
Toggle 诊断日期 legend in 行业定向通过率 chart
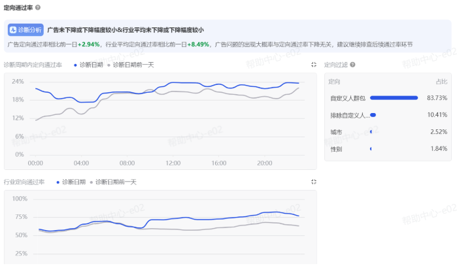coord(71,182)
